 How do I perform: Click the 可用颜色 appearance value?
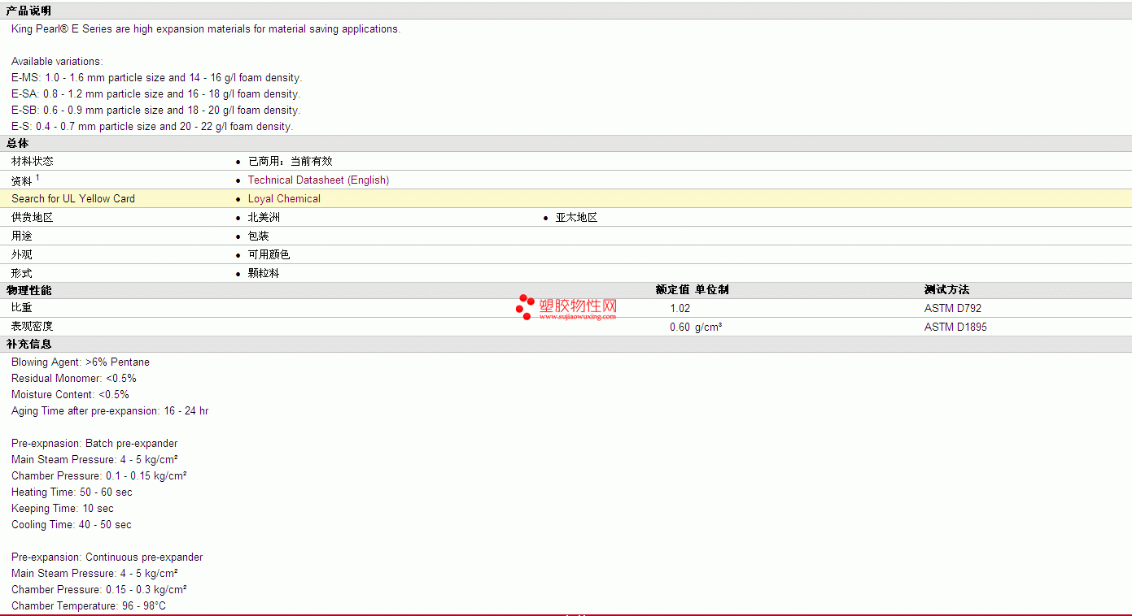[269, 254]
